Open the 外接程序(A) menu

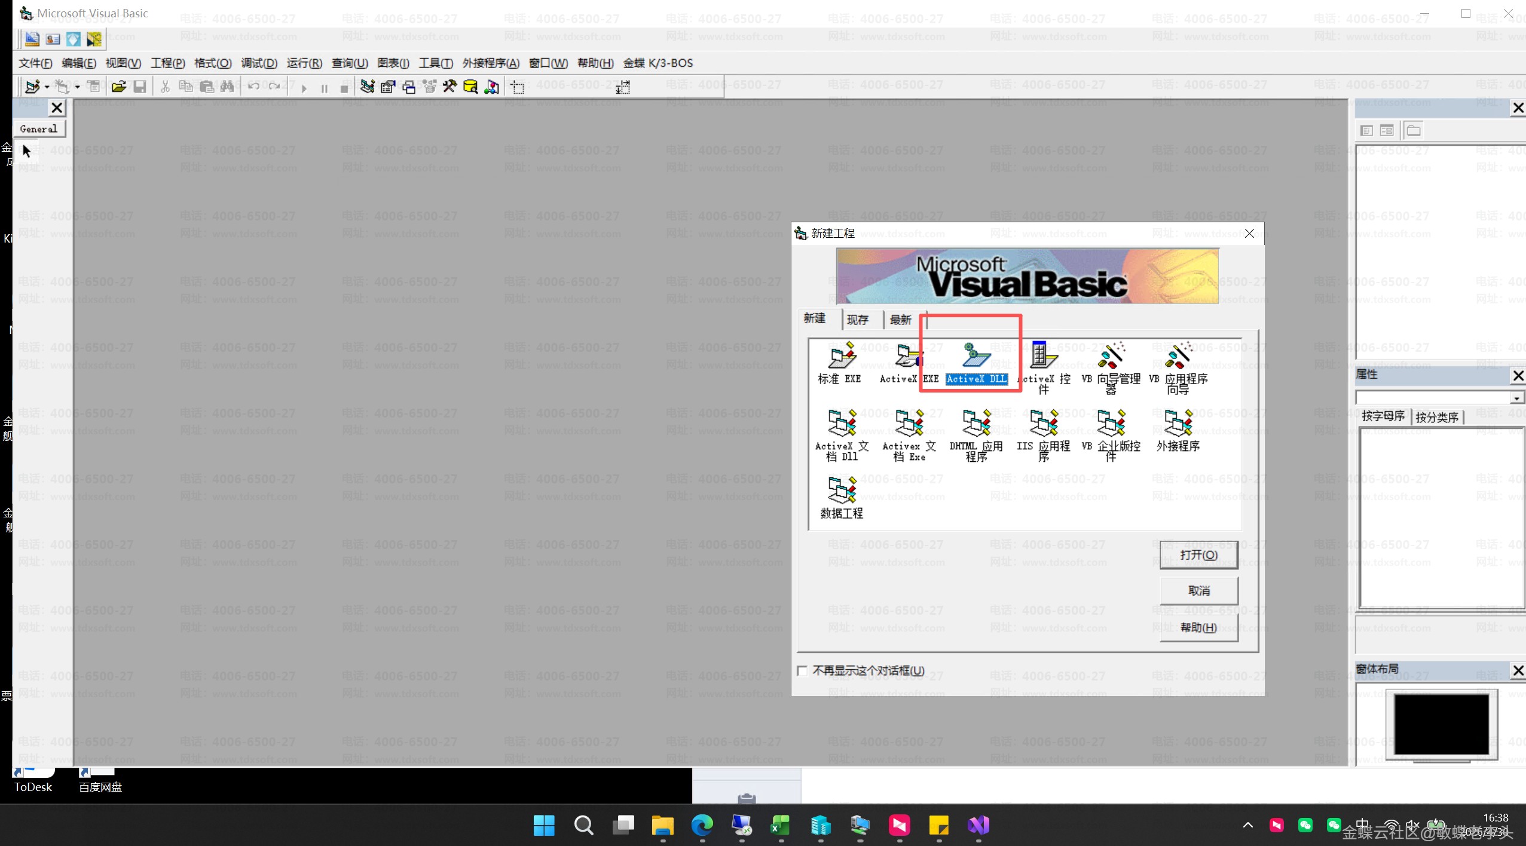point(490,63)
